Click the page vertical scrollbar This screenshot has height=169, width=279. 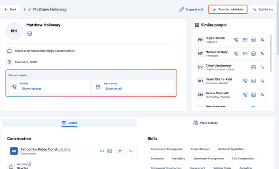pyautogui.click(x=278, y=28)
